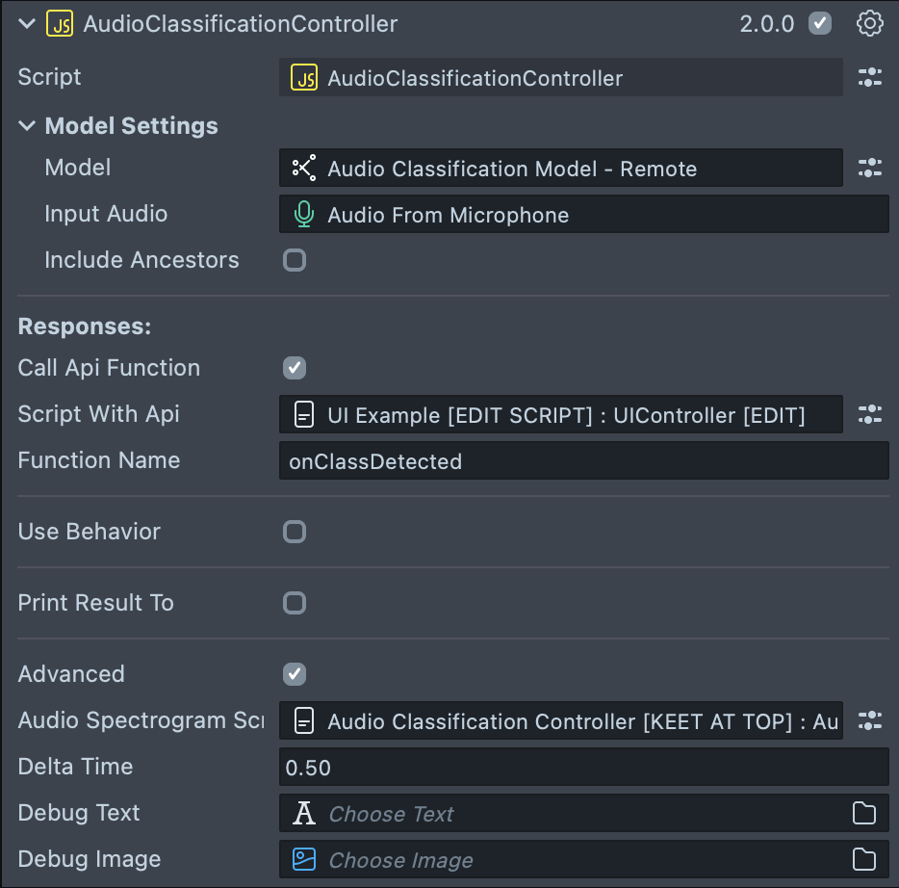Screen dimensions: 899x888
Task: Open the folder browser for Debug Text
Action: pyautogui.click(x=863, y=814)
